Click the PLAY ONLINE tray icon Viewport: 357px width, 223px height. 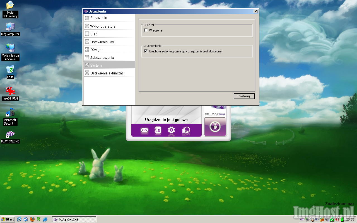coord(302,219)
